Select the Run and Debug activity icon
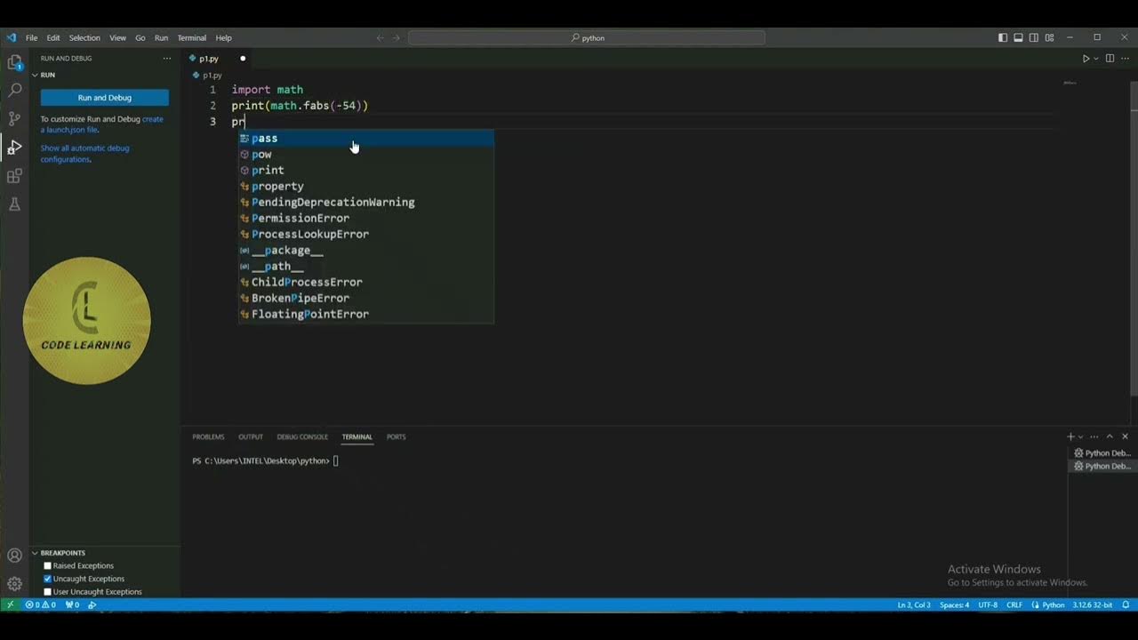 point(14,148)
